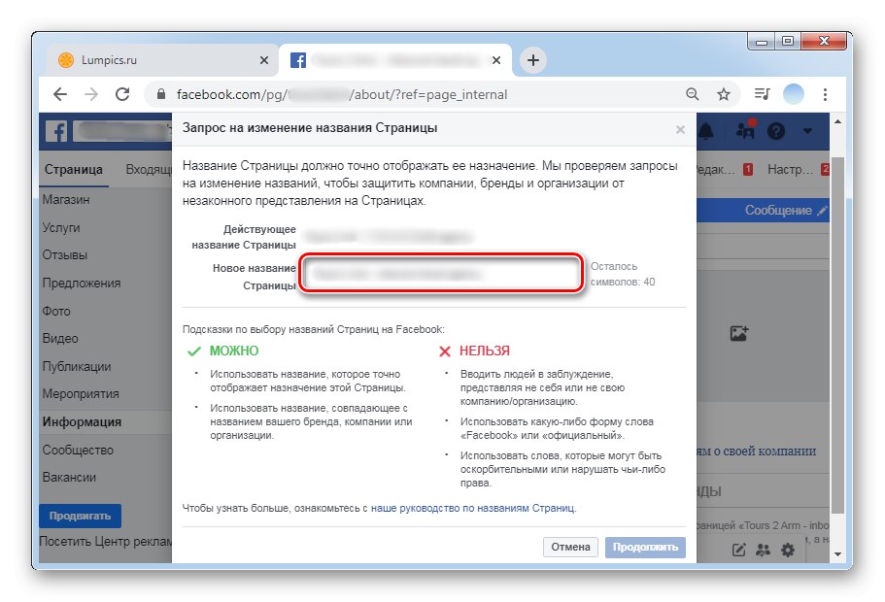
Task: Switch to the Lumpics.ru tab
Action: tap(163, 60)
